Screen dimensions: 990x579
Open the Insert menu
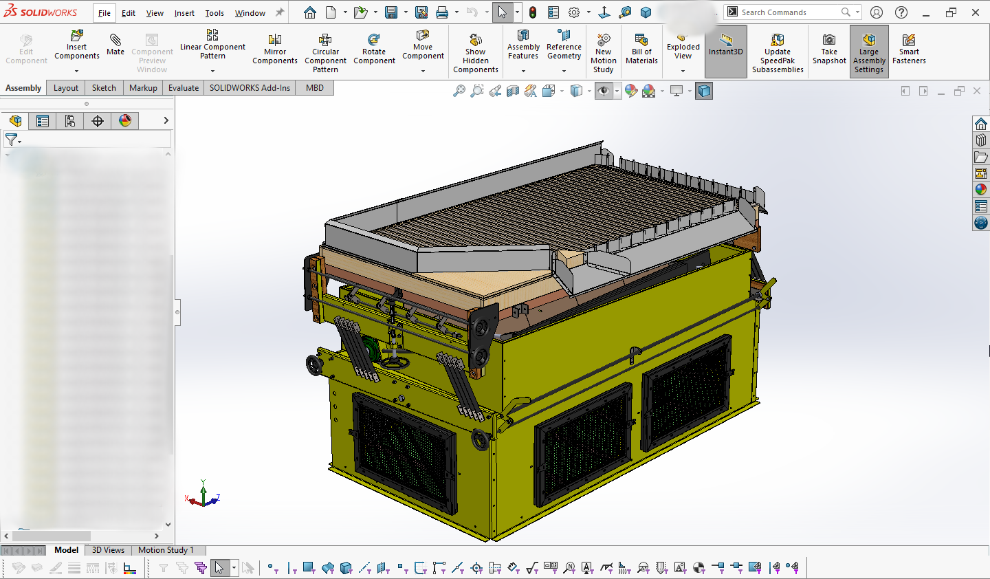coord(184,13)
